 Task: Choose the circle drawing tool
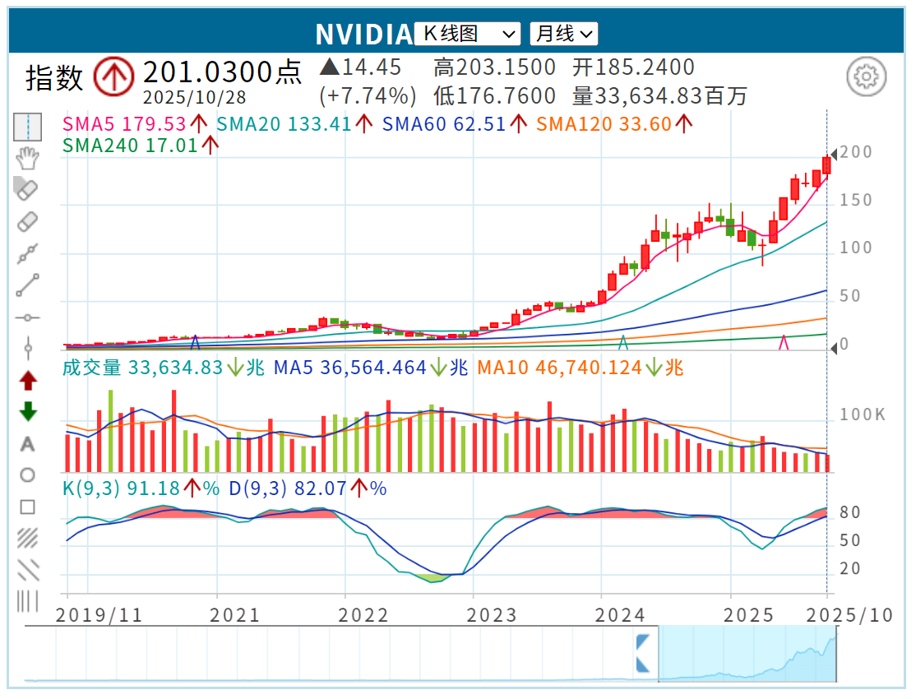click(28, 475)
